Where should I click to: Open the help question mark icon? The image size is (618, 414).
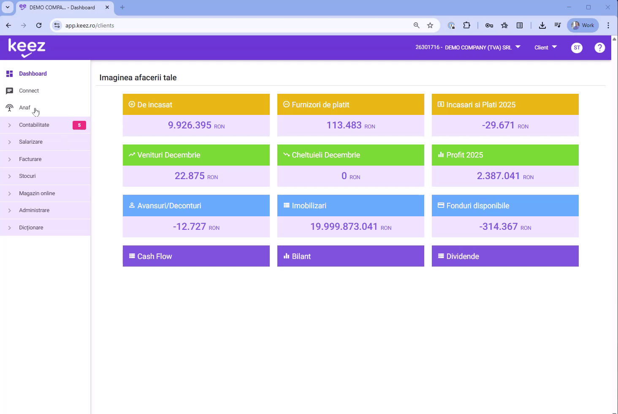pos(599,48)
